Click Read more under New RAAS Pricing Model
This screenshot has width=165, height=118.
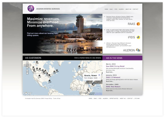coord(109,72)
